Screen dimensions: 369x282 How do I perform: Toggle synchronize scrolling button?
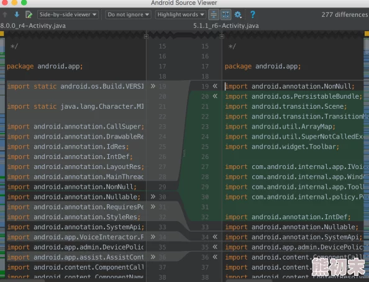tap(225, 14)
